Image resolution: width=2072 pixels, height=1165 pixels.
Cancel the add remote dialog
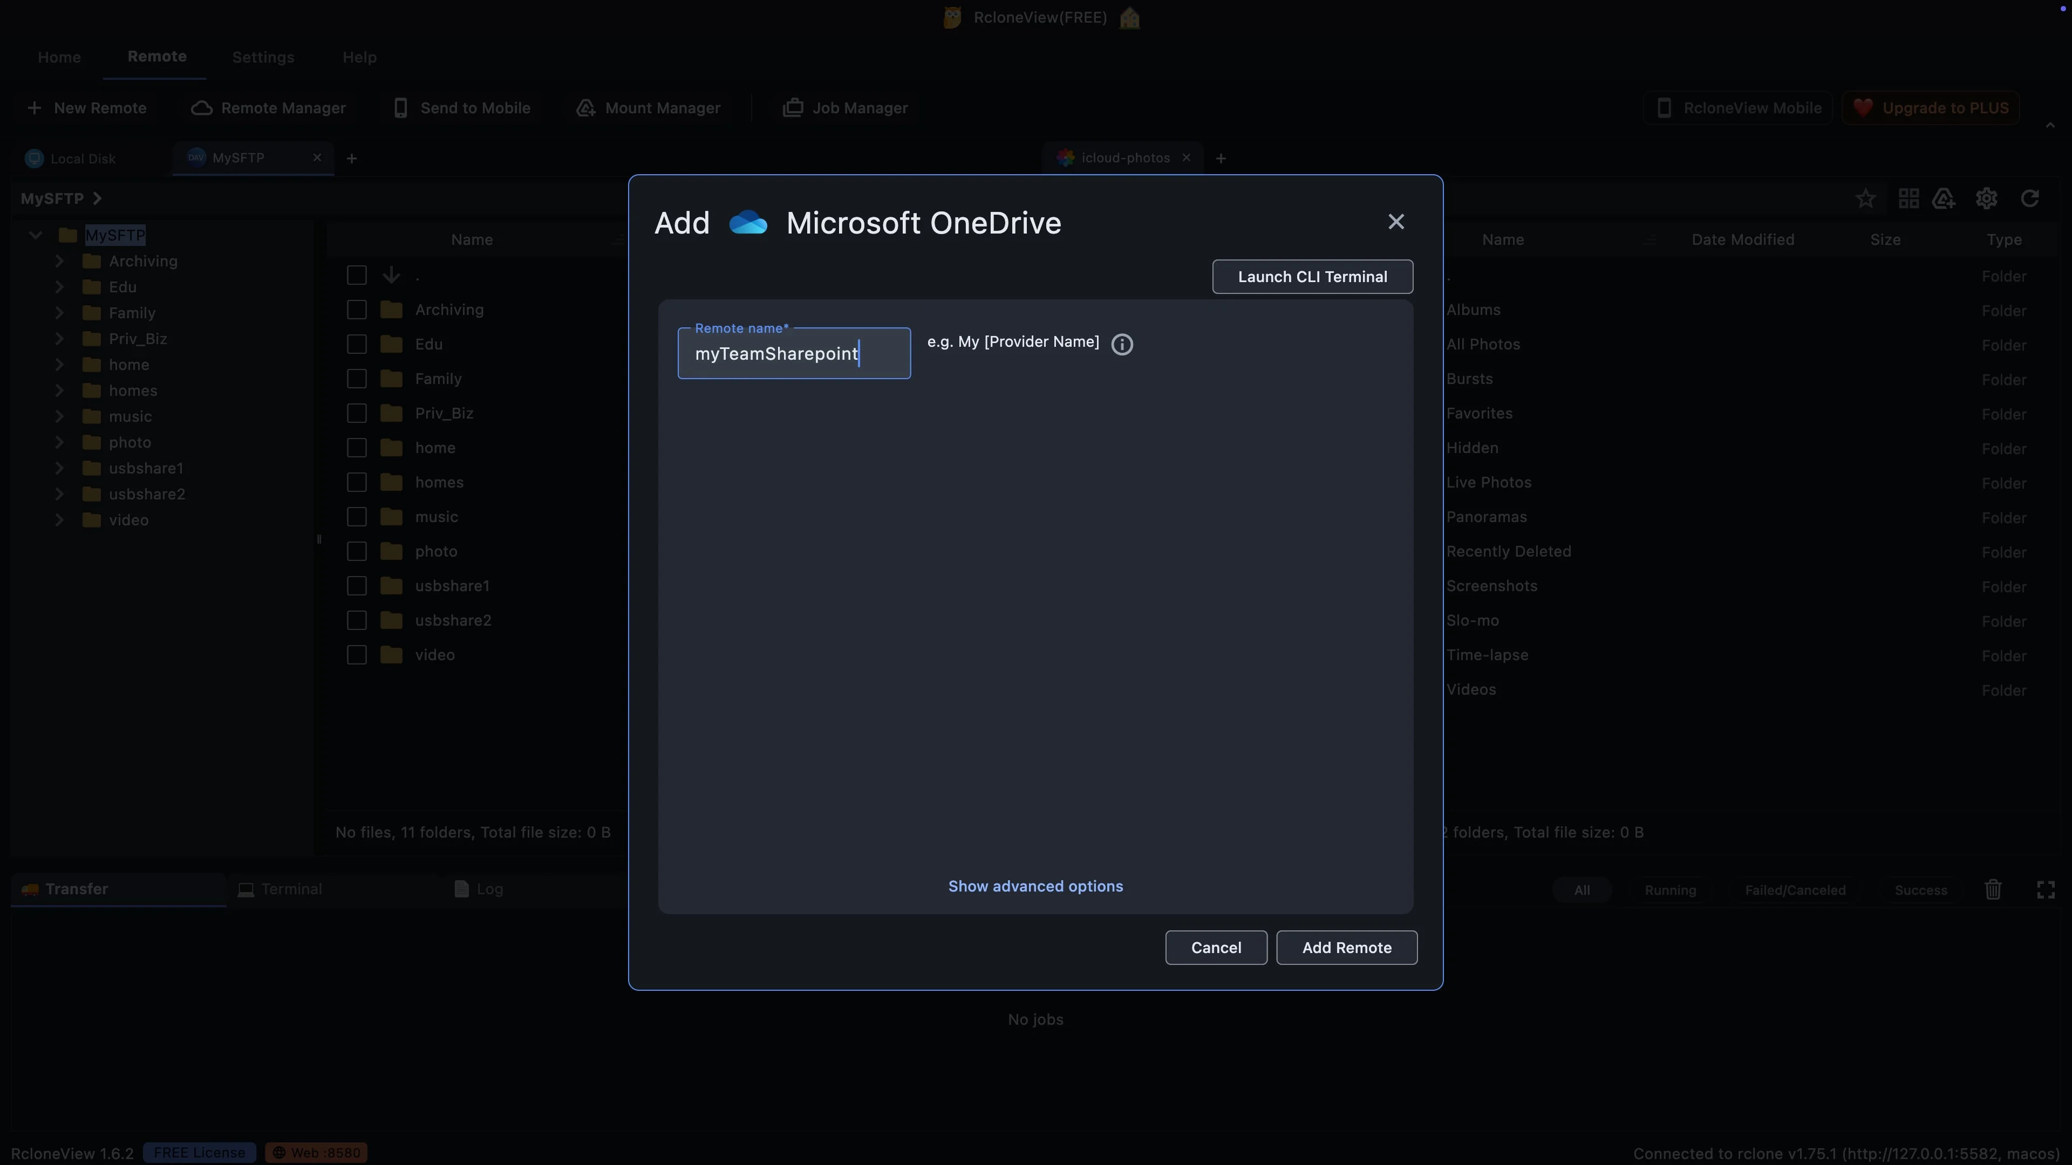tap(1216, 948)
